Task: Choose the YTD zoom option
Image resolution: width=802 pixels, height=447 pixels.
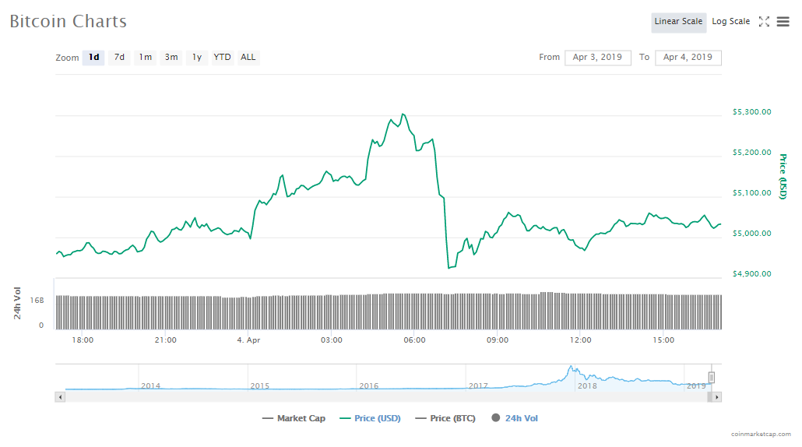Action: [x=223, y=58]
